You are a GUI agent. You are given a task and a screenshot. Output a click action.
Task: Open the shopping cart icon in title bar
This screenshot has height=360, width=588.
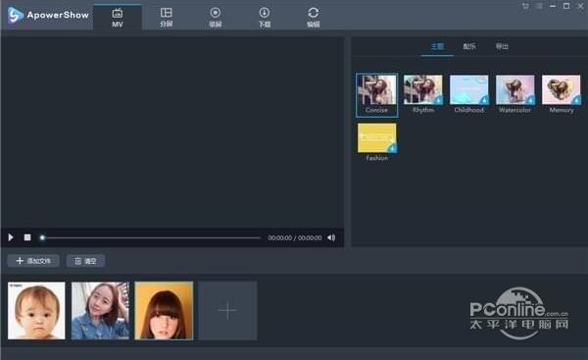(x=525, y=6)
